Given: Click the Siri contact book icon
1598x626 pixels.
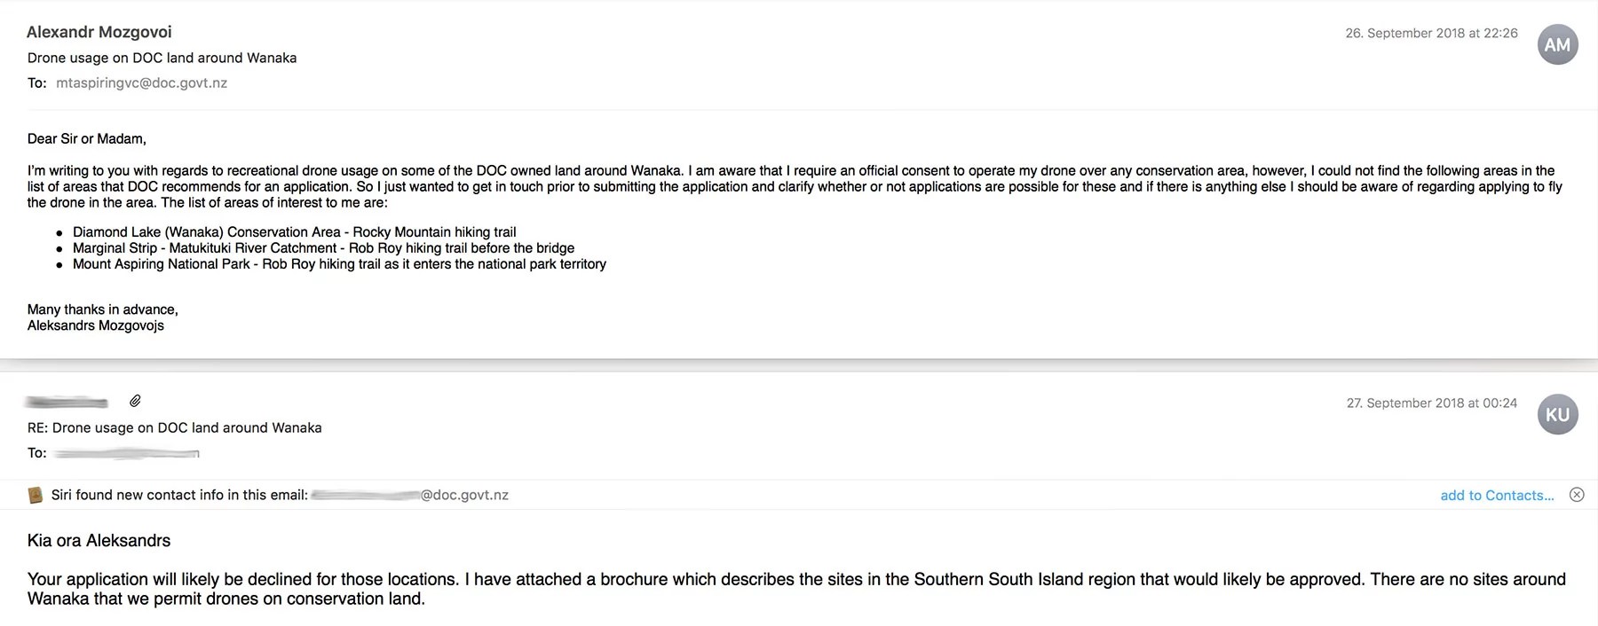Looking at the screenshot, I should click(x=36, y=495).
